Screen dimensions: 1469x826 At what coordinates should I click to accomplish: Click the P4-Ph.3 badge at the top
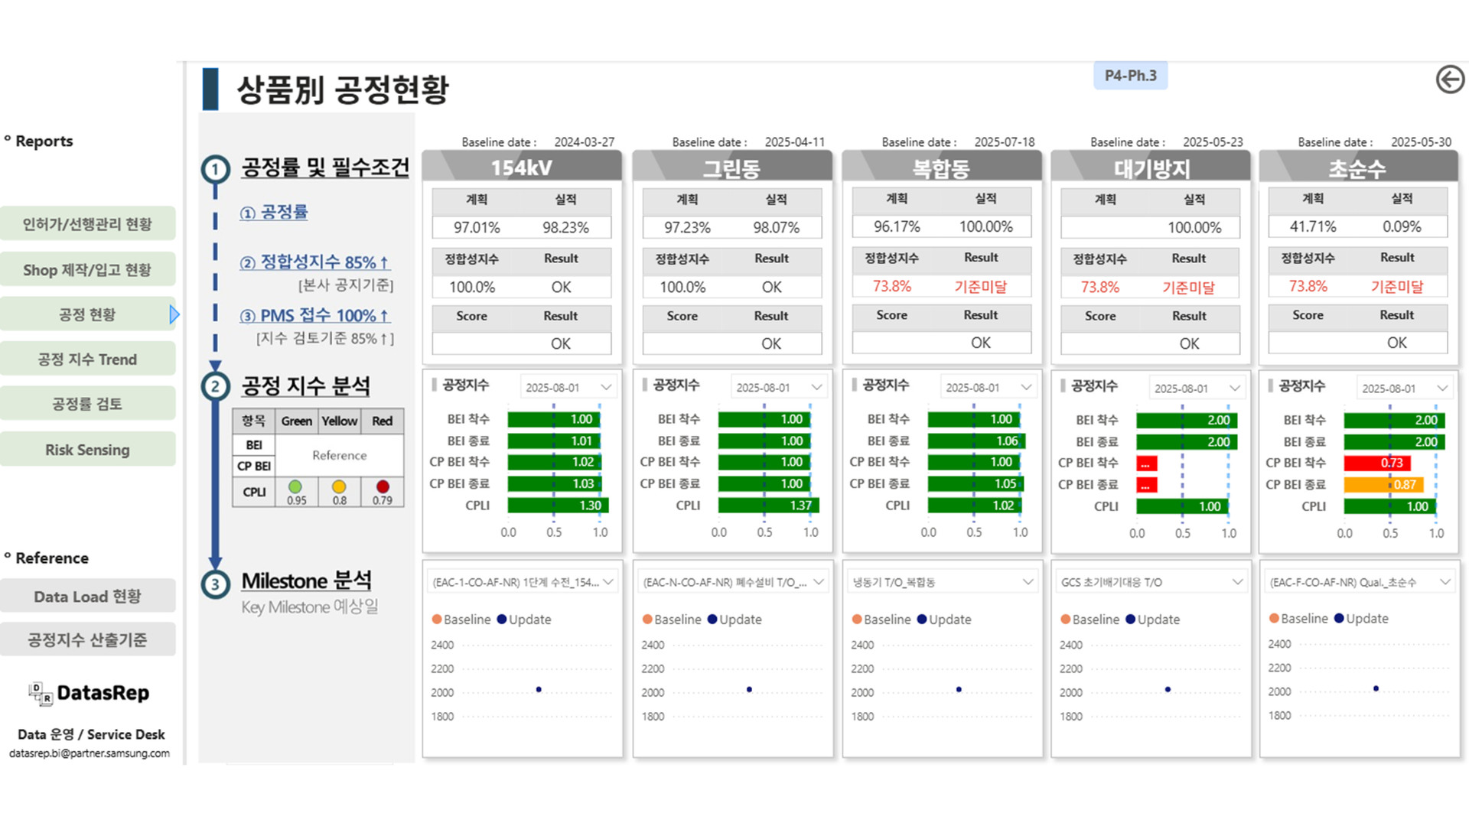tap(1131, 75)
